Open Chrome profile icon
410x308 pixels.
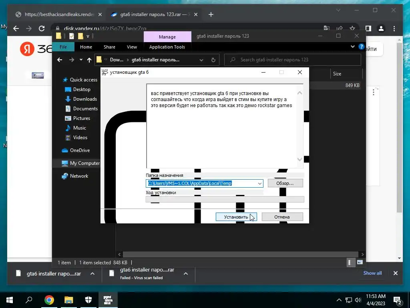pos(381,28)
